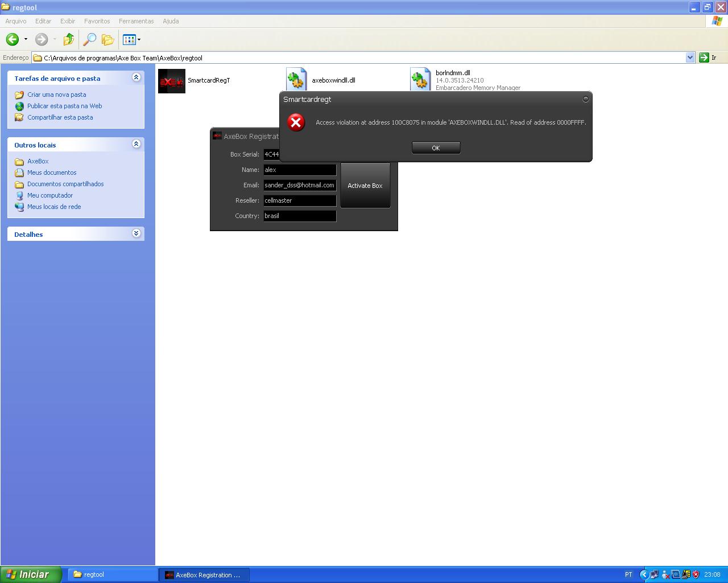This screenshot has width=728, height=583.
Task: Toggle the Folders pane icon
Action: pos(107,39)
